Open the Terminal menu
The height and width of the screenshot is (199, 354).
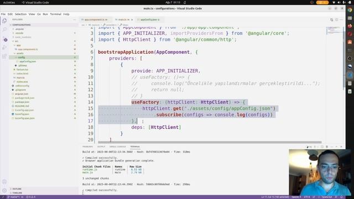point(55,14)
